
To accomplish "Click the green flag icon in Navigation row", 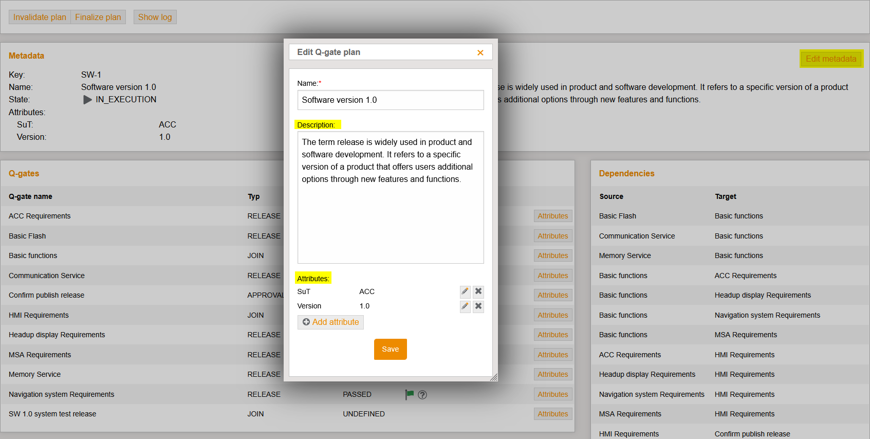I will pos(409,394).
